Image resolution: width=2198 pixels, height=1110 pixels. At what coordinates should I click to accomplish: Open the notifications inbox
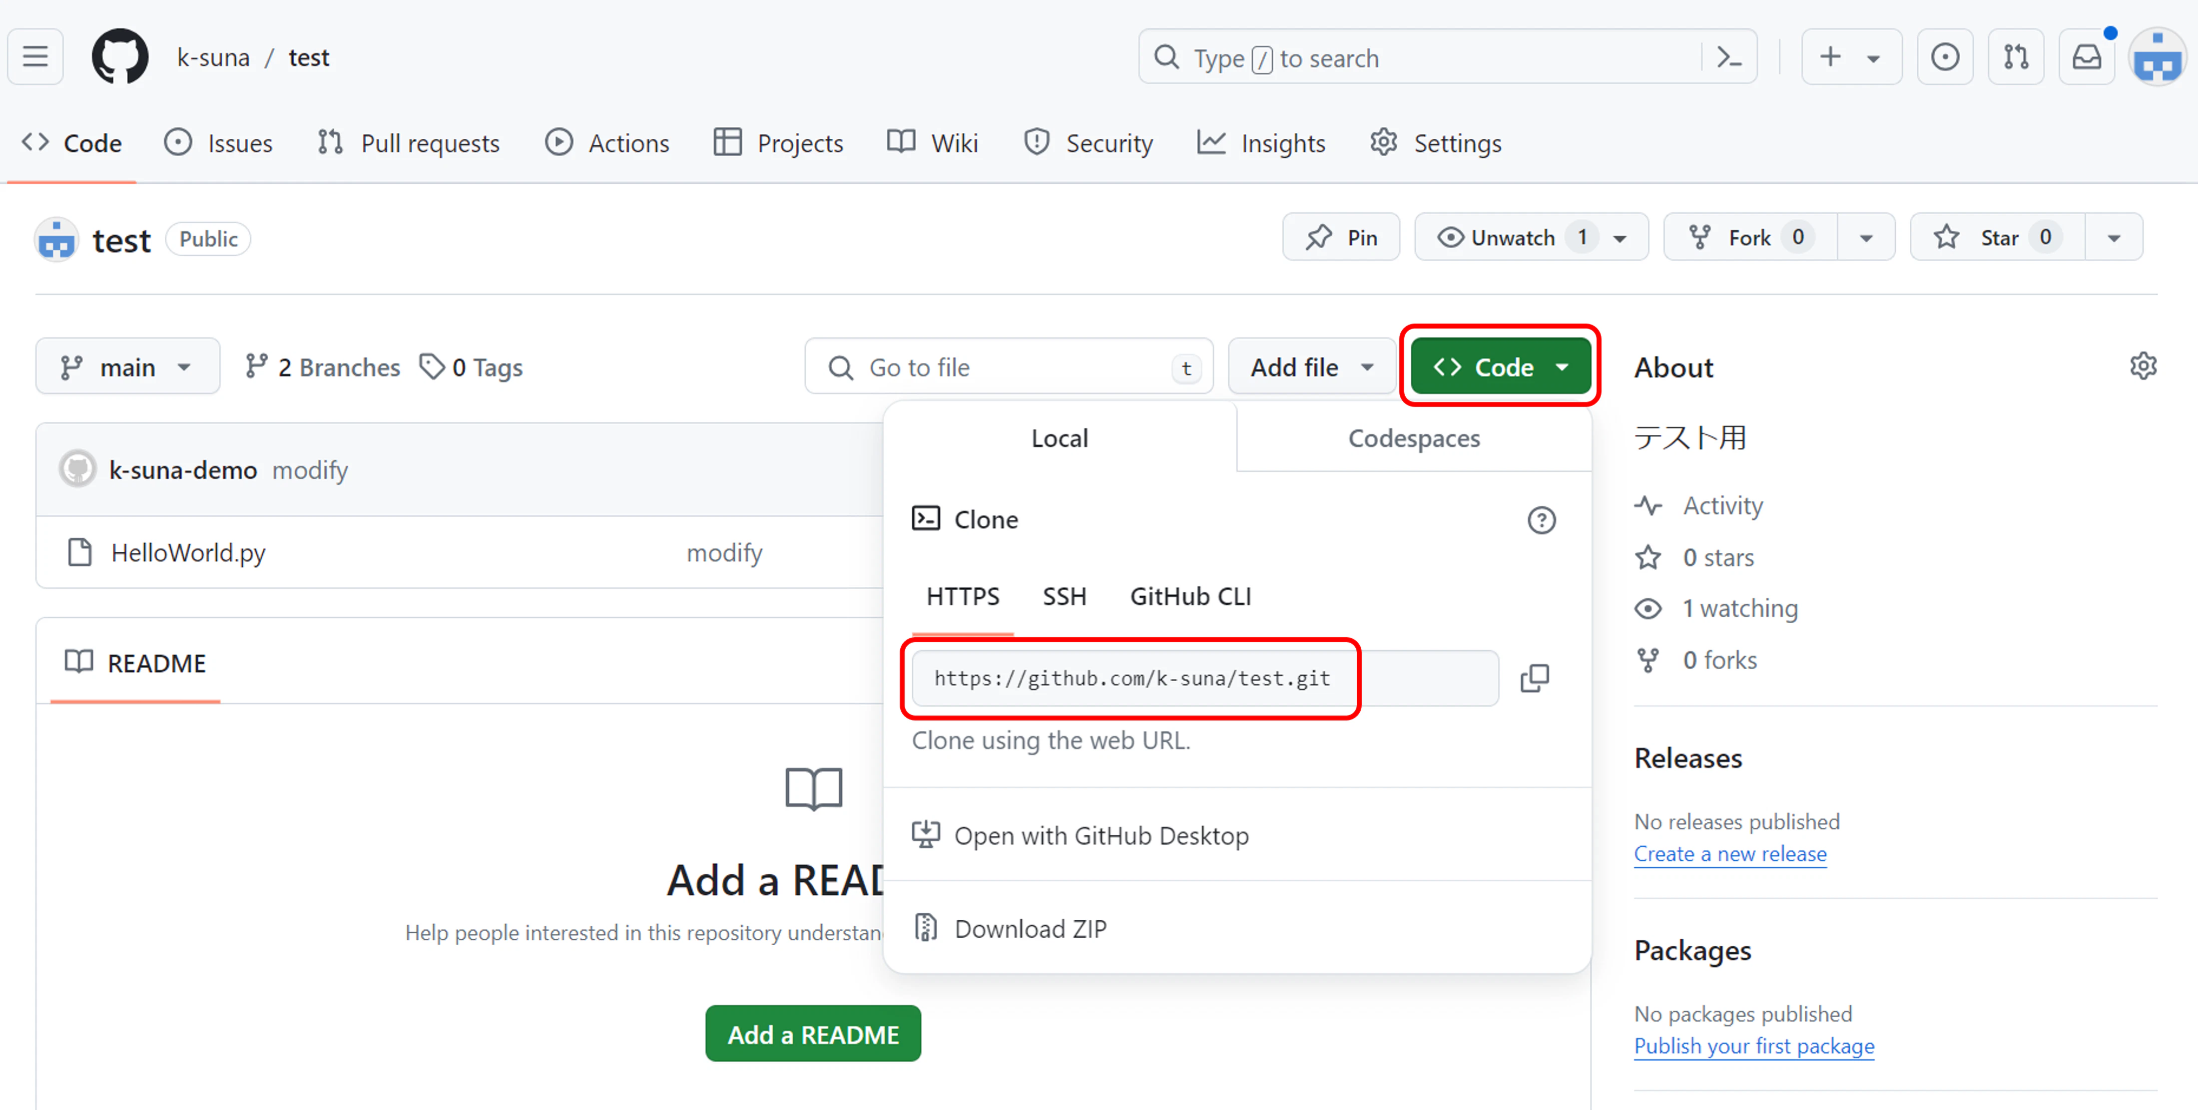pos(2086,57)
